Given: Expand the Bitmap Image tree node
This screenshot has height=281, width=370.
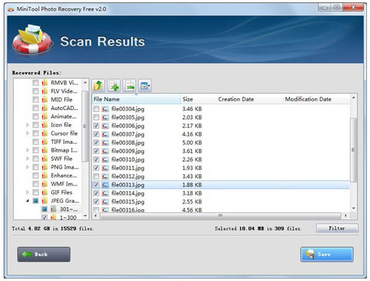Looking at the screenshot, I should tap(28, 150).
